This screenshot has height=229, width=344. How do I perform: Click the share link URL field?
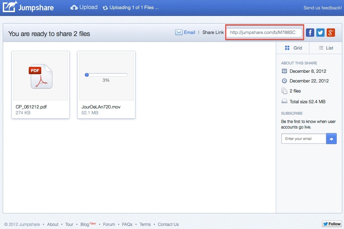(x=264, y=33)
